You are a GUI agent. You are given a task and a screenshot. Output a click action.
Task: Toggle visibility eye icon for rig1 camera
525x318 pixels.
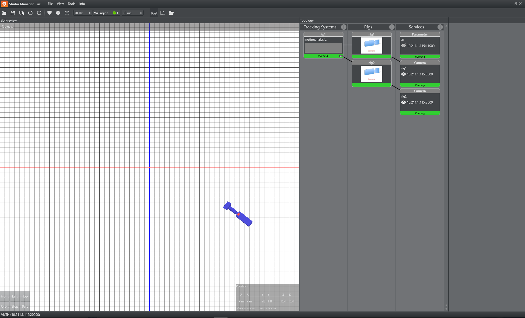[404, 74]
